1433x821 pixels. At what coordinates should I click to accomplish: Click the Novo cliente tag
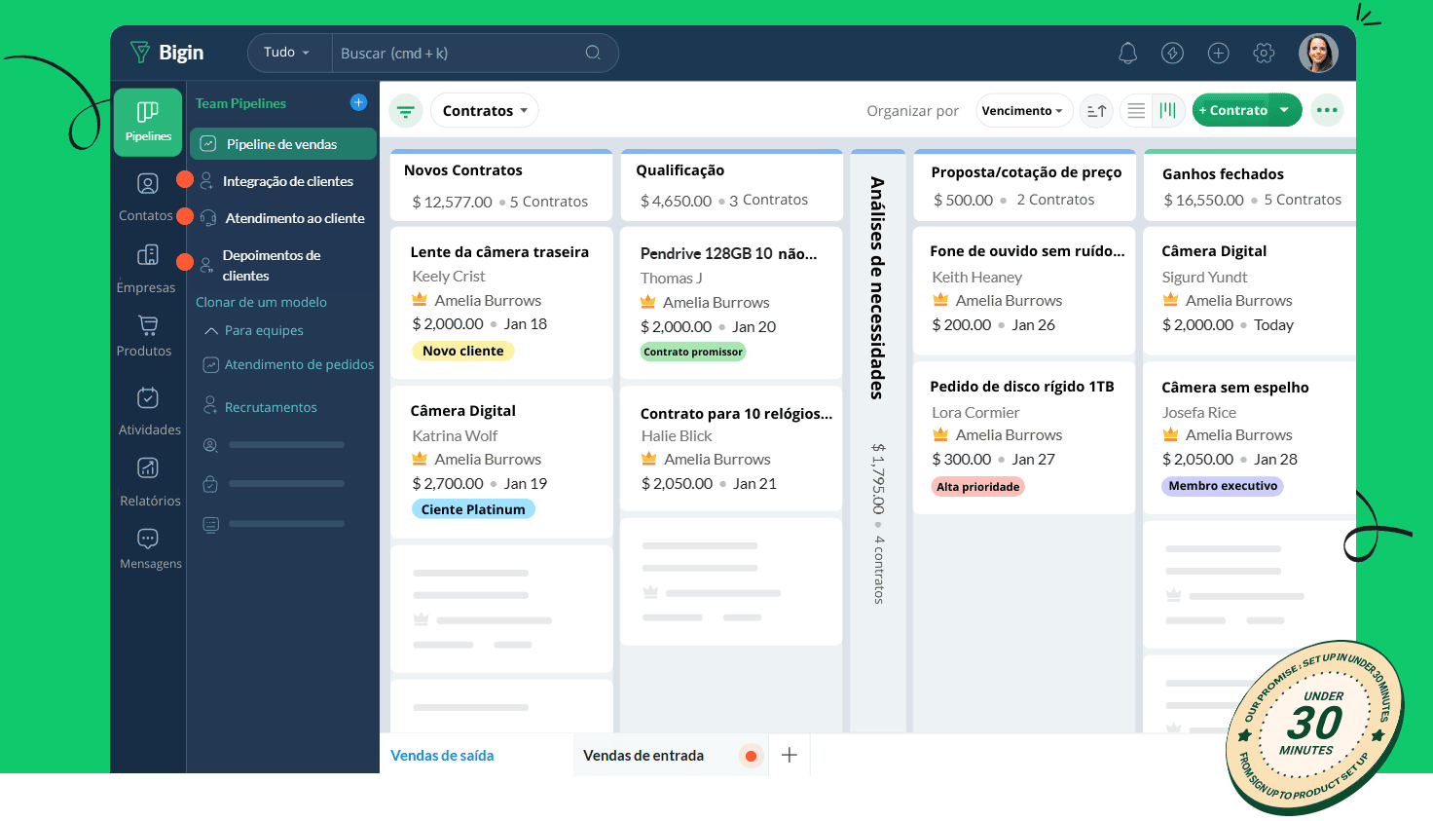point(463,351)
